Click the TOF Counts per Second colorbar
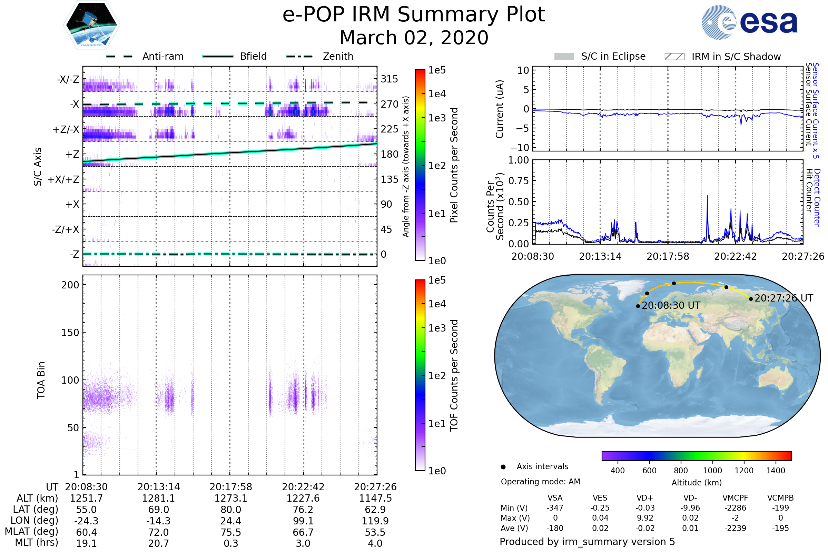The image size is (828, 552). pyautogui.click(x=420, y=375)
